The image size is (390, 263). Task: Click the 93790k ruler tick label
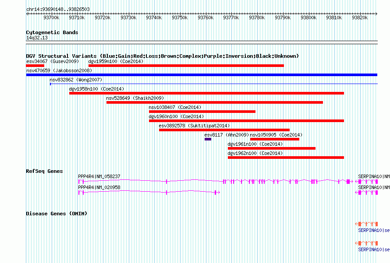pos(283,18)
